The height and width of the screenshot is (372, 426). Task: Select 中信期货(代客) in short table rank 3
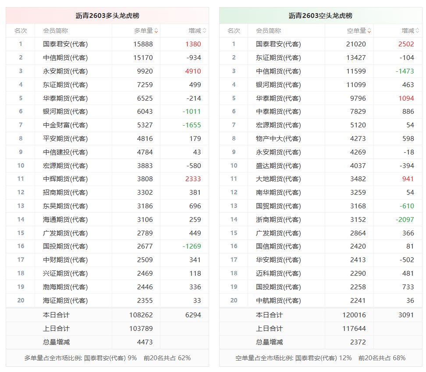pyautogui.click(x=278, y=71)
